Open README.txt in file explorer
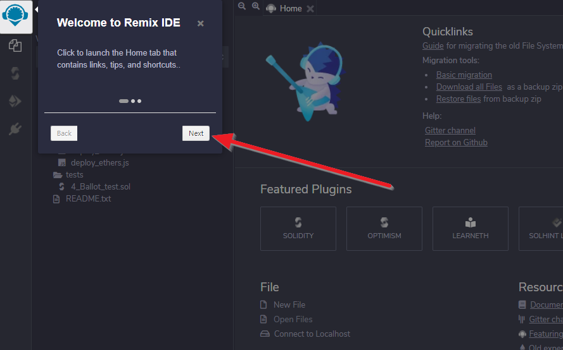563x350 pixels. point(88,199)
